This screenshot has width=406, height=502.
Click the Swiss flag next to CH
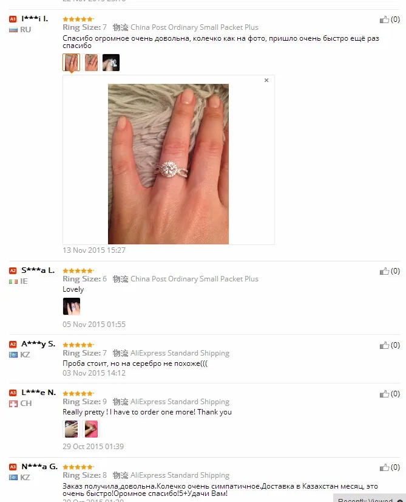tap(13, 404)
